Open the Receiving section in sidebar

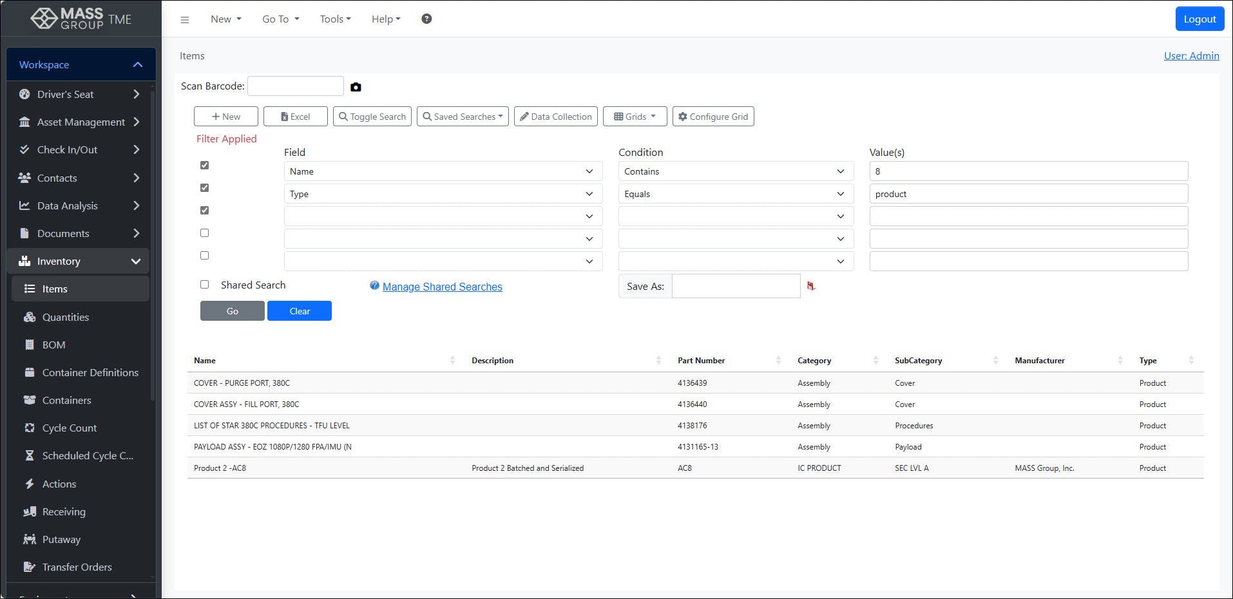[64, 511]
